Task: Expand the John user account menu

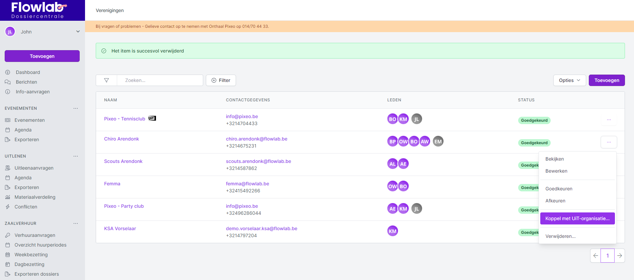Action: [x=78, y=32]
